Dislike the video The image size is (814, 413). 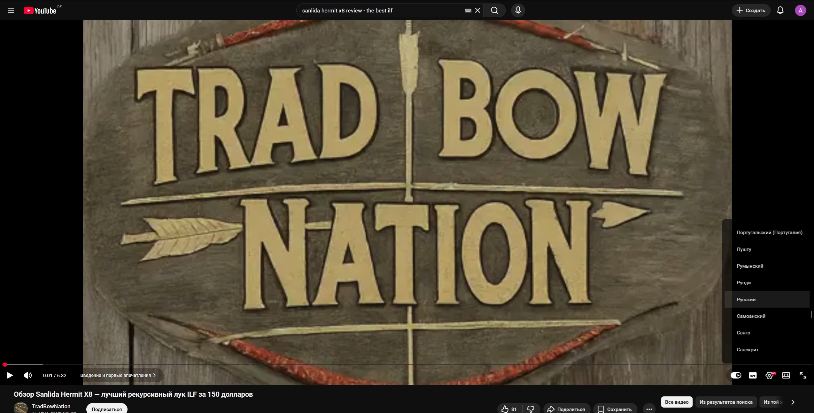tap(531, 409)
